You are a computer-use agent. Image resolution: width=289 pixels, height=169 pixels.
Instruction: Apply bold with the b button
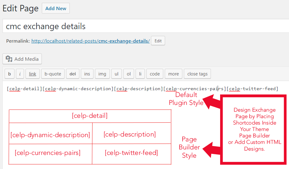pyautogui.click(x=9, y=74)
